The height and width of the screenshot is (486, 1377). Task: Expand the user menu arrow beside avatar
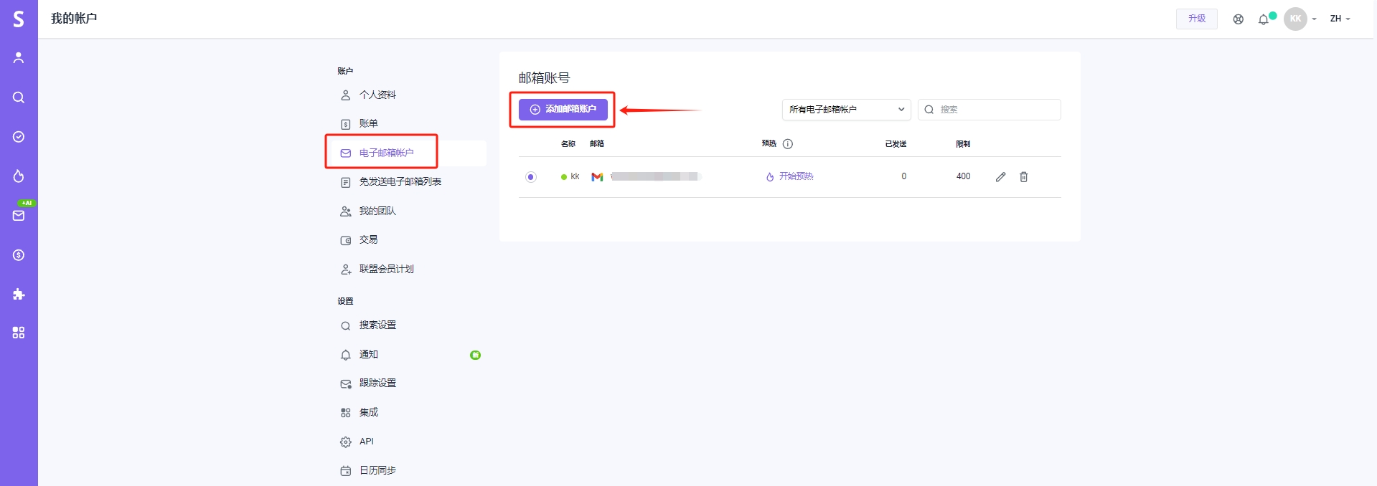(x=1314, y=19)
